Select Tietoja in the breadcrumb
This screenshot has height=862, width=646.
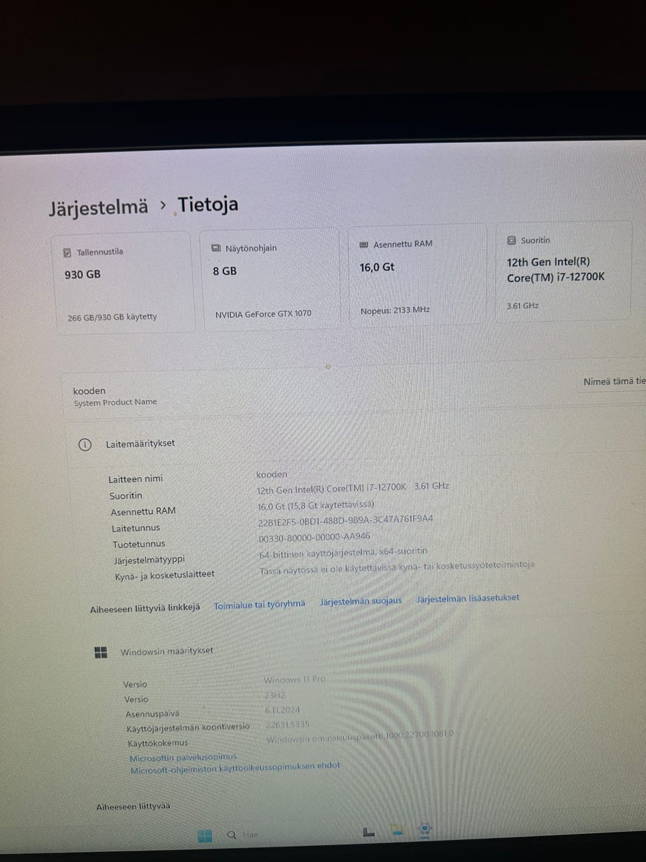(x=208, y=204)
